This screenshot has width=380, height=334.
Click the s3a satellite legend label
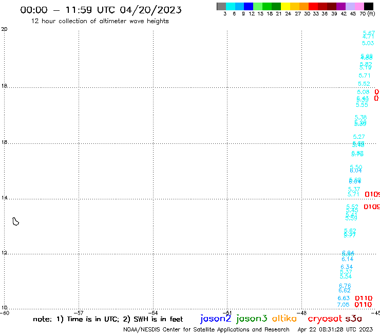[x=353, y=319]
